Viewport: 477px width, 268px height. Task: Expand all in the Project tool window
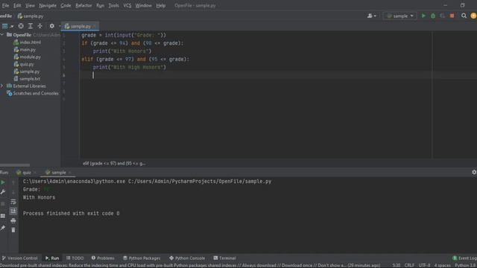(30, 26)
